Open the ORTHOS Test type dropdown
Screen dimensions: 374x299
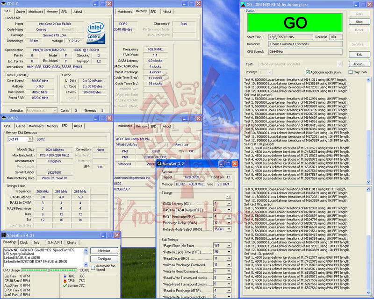340,64
